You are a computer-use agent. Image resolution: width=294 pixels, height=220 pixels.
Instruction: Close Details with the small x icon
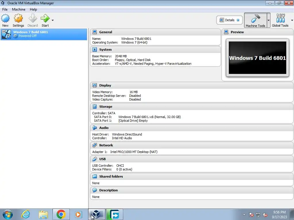click(238, 20)
